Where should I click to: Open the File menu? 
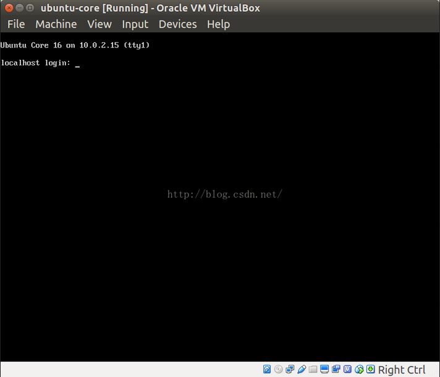(x=16, y=24)
